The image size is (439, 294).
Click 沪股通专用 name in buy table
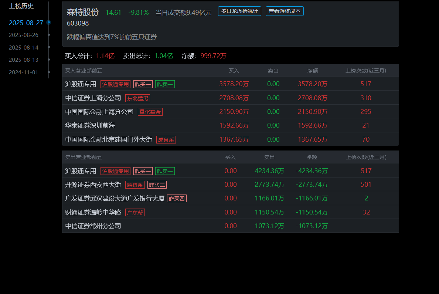click(81, 84)
